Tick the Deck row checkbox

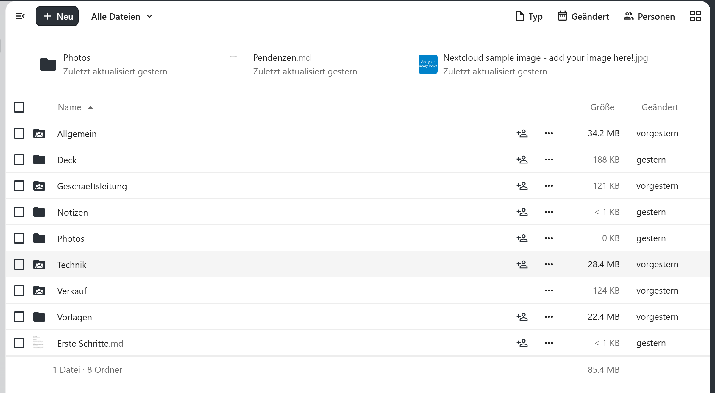click(19, 160)
